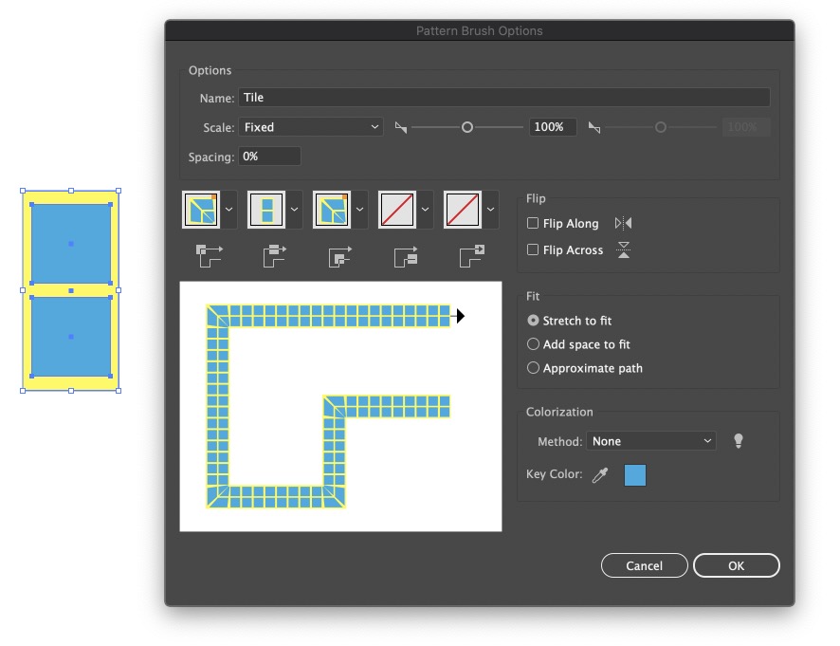This screenshot has width=840, height=646.
Task: Click the Flip Across mirror icon
Action: coord(624,249)
